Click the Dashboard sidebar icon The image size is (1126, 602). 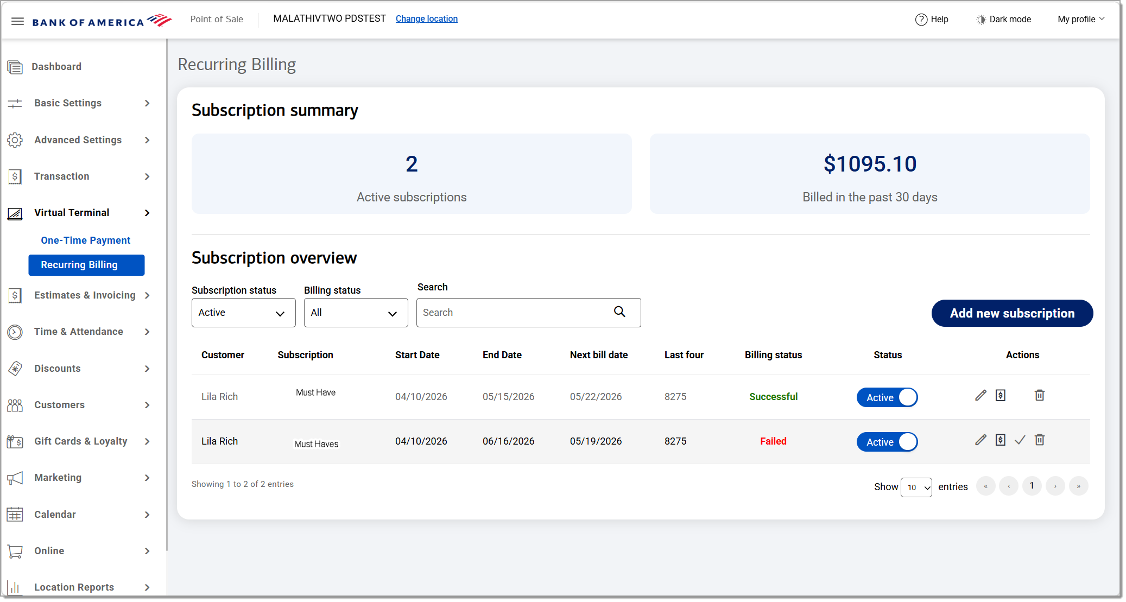click(15, 67)
